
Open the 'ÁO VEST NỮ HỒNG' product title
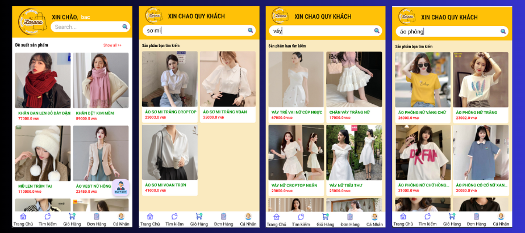[x=94, y=186]
